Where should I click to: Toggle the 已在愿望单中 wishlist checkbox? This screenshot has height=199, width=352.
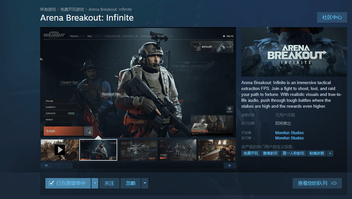tap(51, 183)
